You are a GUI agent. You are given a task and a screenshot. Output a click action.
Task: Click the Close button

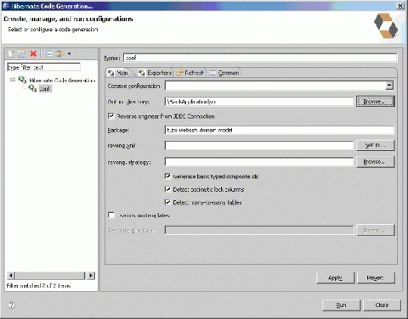click(x=382, y=305)
